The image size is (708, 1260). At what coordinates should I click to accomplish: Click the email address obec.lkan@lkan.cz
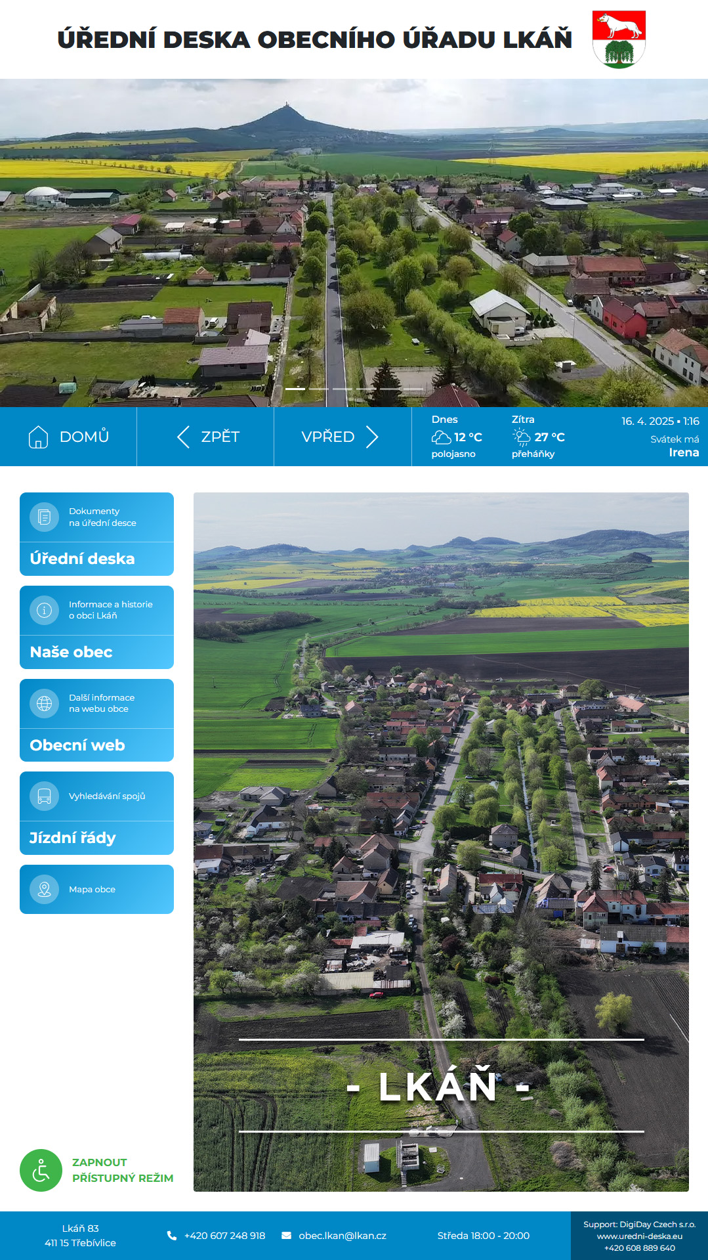click(343, 1236)
